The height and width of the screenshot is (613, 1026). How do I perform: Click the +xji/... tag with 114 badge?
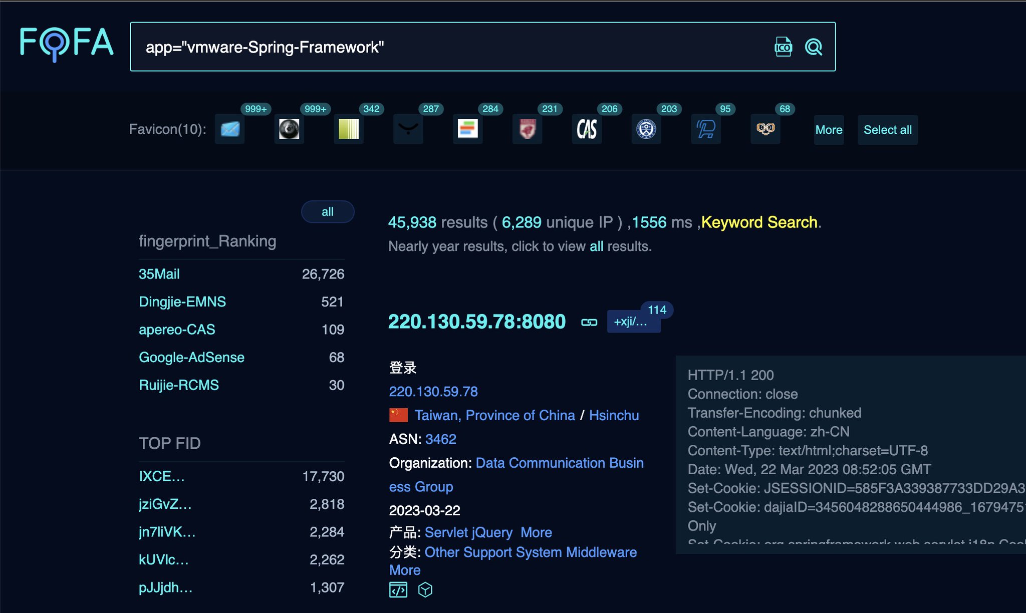click(634, 321)
